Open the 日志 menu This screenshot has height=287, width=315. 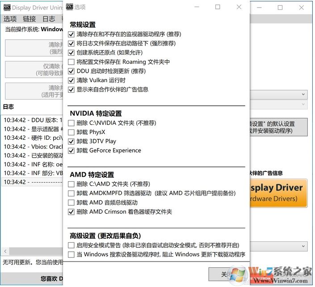pos(49,19)
